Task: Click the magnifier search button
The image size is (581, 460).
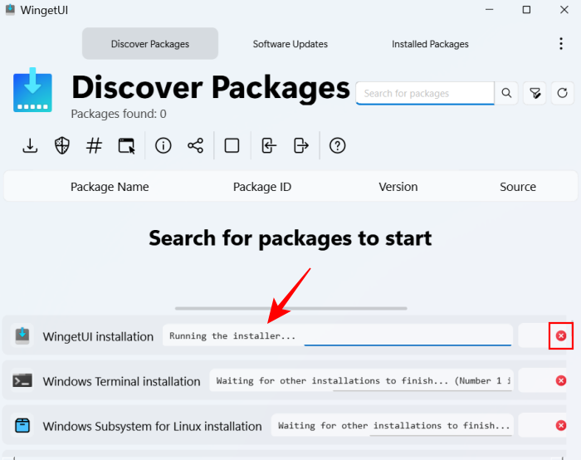Action: click(506, 93)
